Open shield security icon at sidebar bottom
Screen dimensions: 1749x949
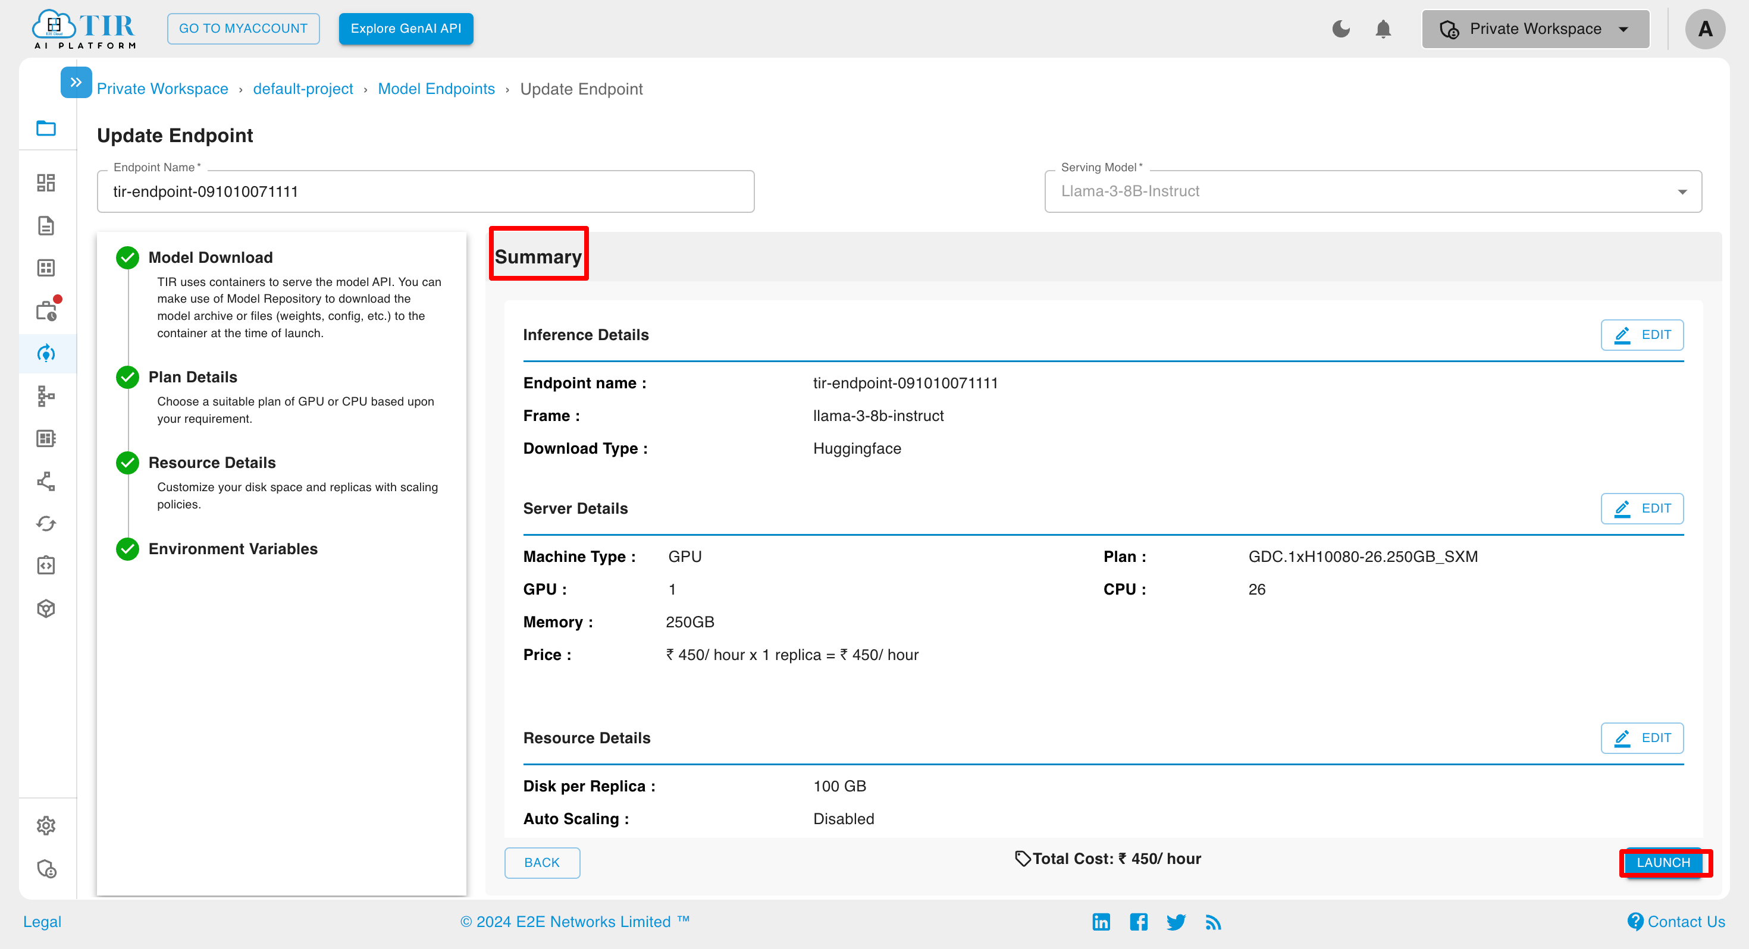[46, 869]
